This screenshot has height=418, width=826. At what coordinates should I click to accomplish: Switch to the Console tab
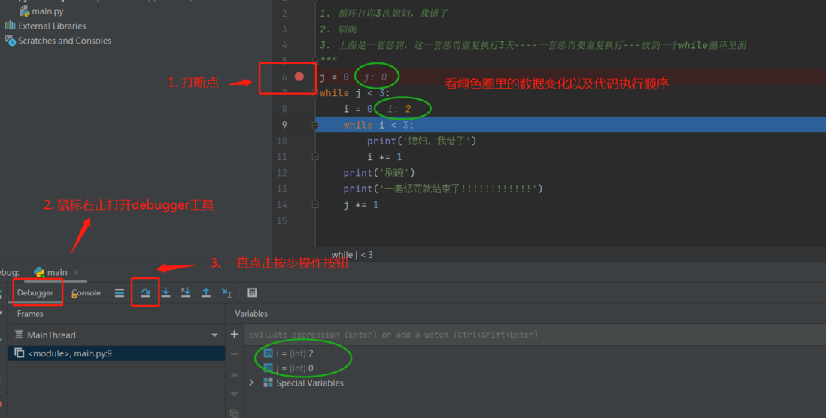coord(86,292)
